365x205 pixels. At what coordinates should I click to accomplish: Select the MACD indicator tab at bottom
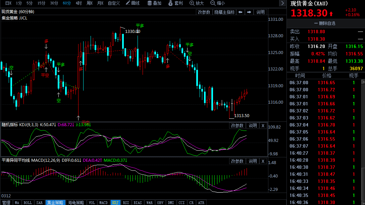click(x=103, y=203)
